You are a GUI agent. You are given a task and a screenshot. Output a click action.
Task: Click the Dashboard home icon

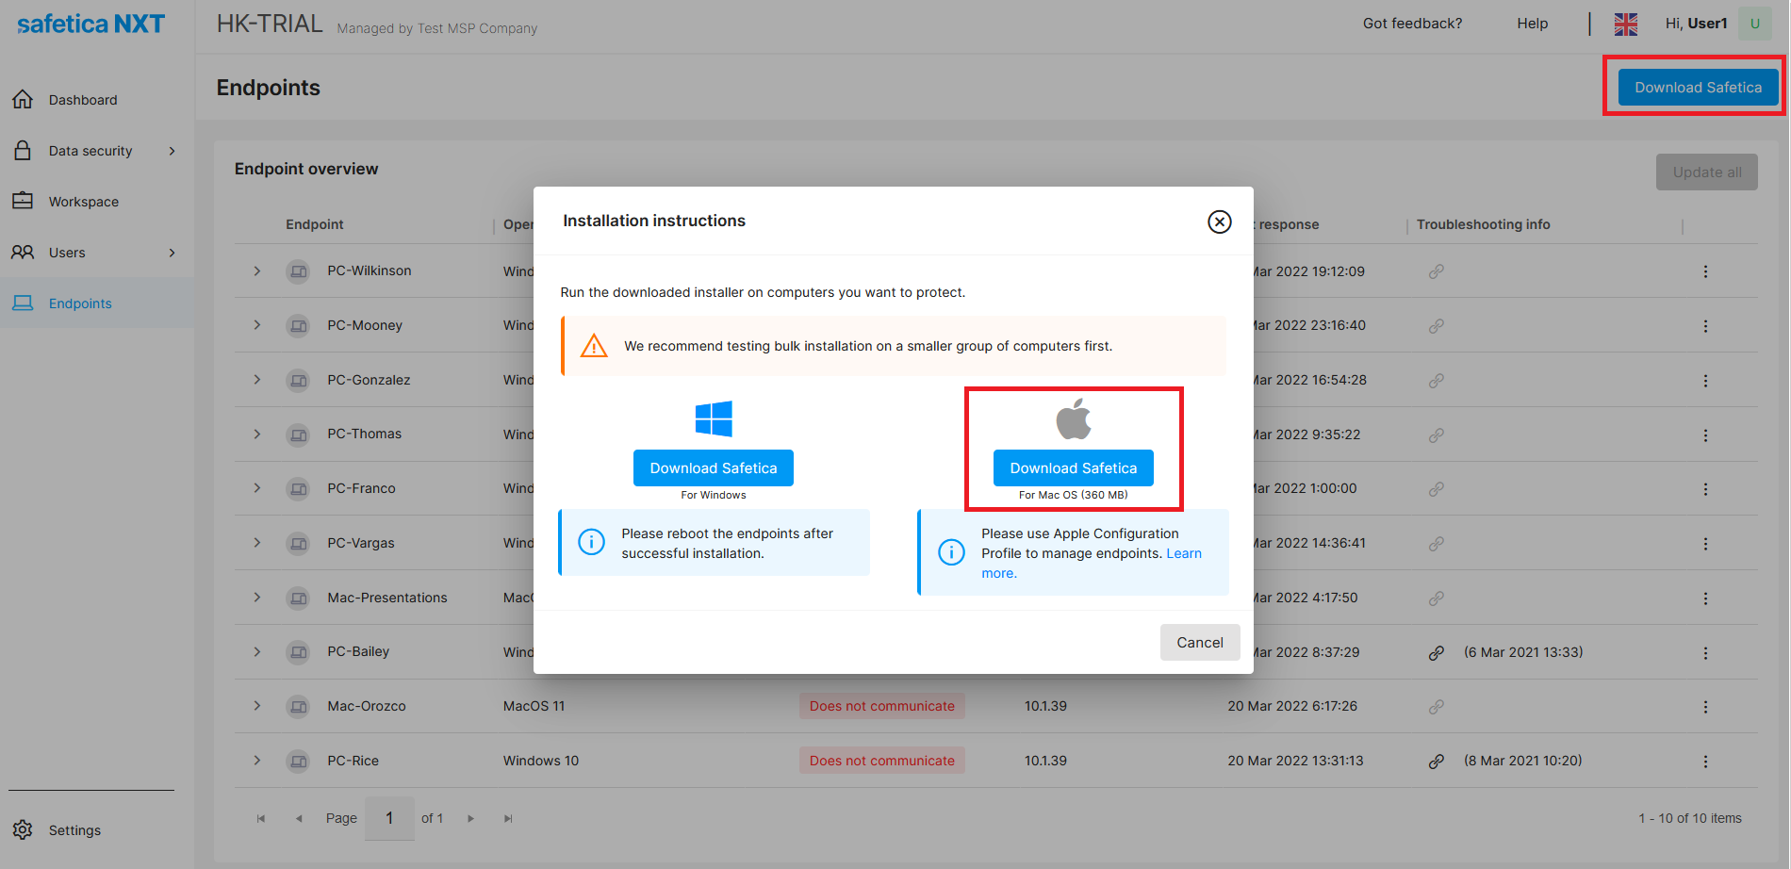23,99
